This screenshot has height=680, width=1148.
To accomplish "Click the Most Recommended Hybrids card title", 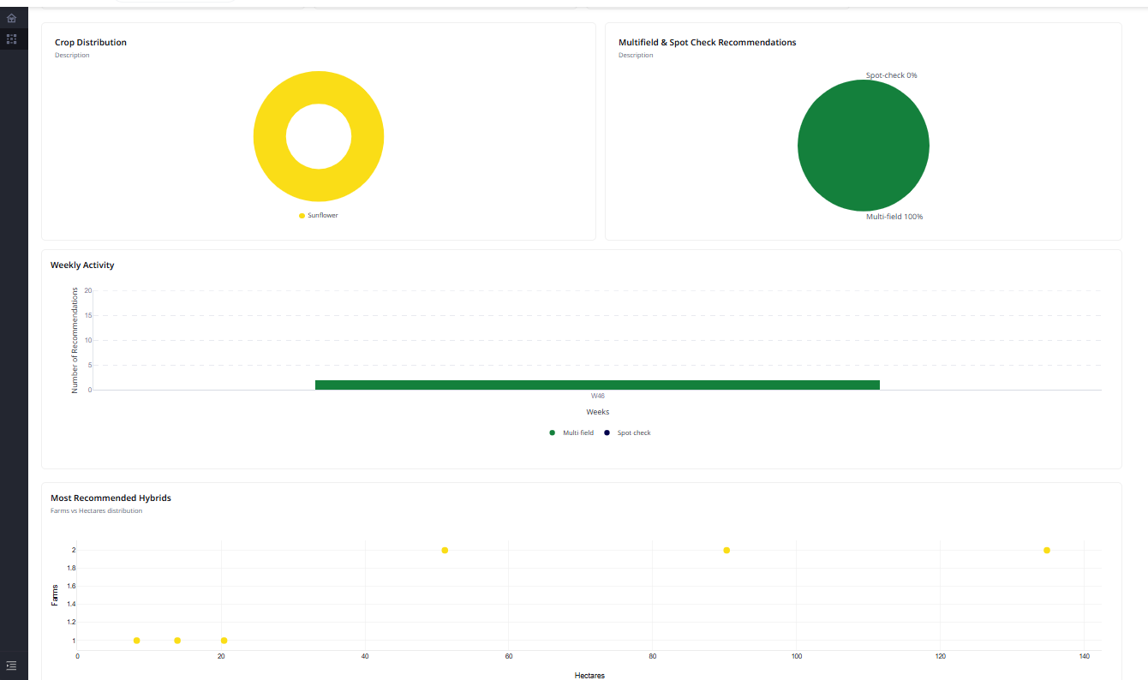I will [111, 498].
